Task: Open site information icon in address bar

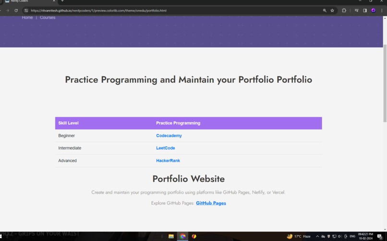Action: point(26,11)
